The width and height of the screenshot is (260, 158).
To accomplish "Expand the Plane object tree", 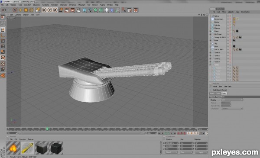I will (211, 31).
